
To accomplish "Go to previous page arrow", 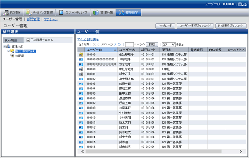I will click(98, 44).
